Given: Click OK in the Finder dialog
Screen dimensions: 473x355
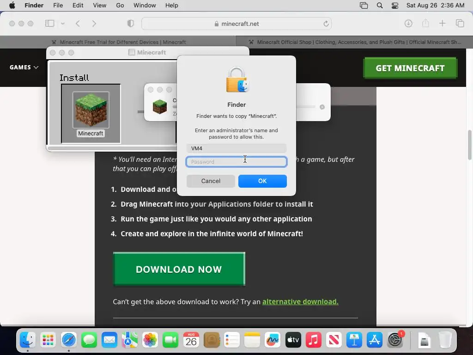Looking at the screenshot, I should [262, 181].
